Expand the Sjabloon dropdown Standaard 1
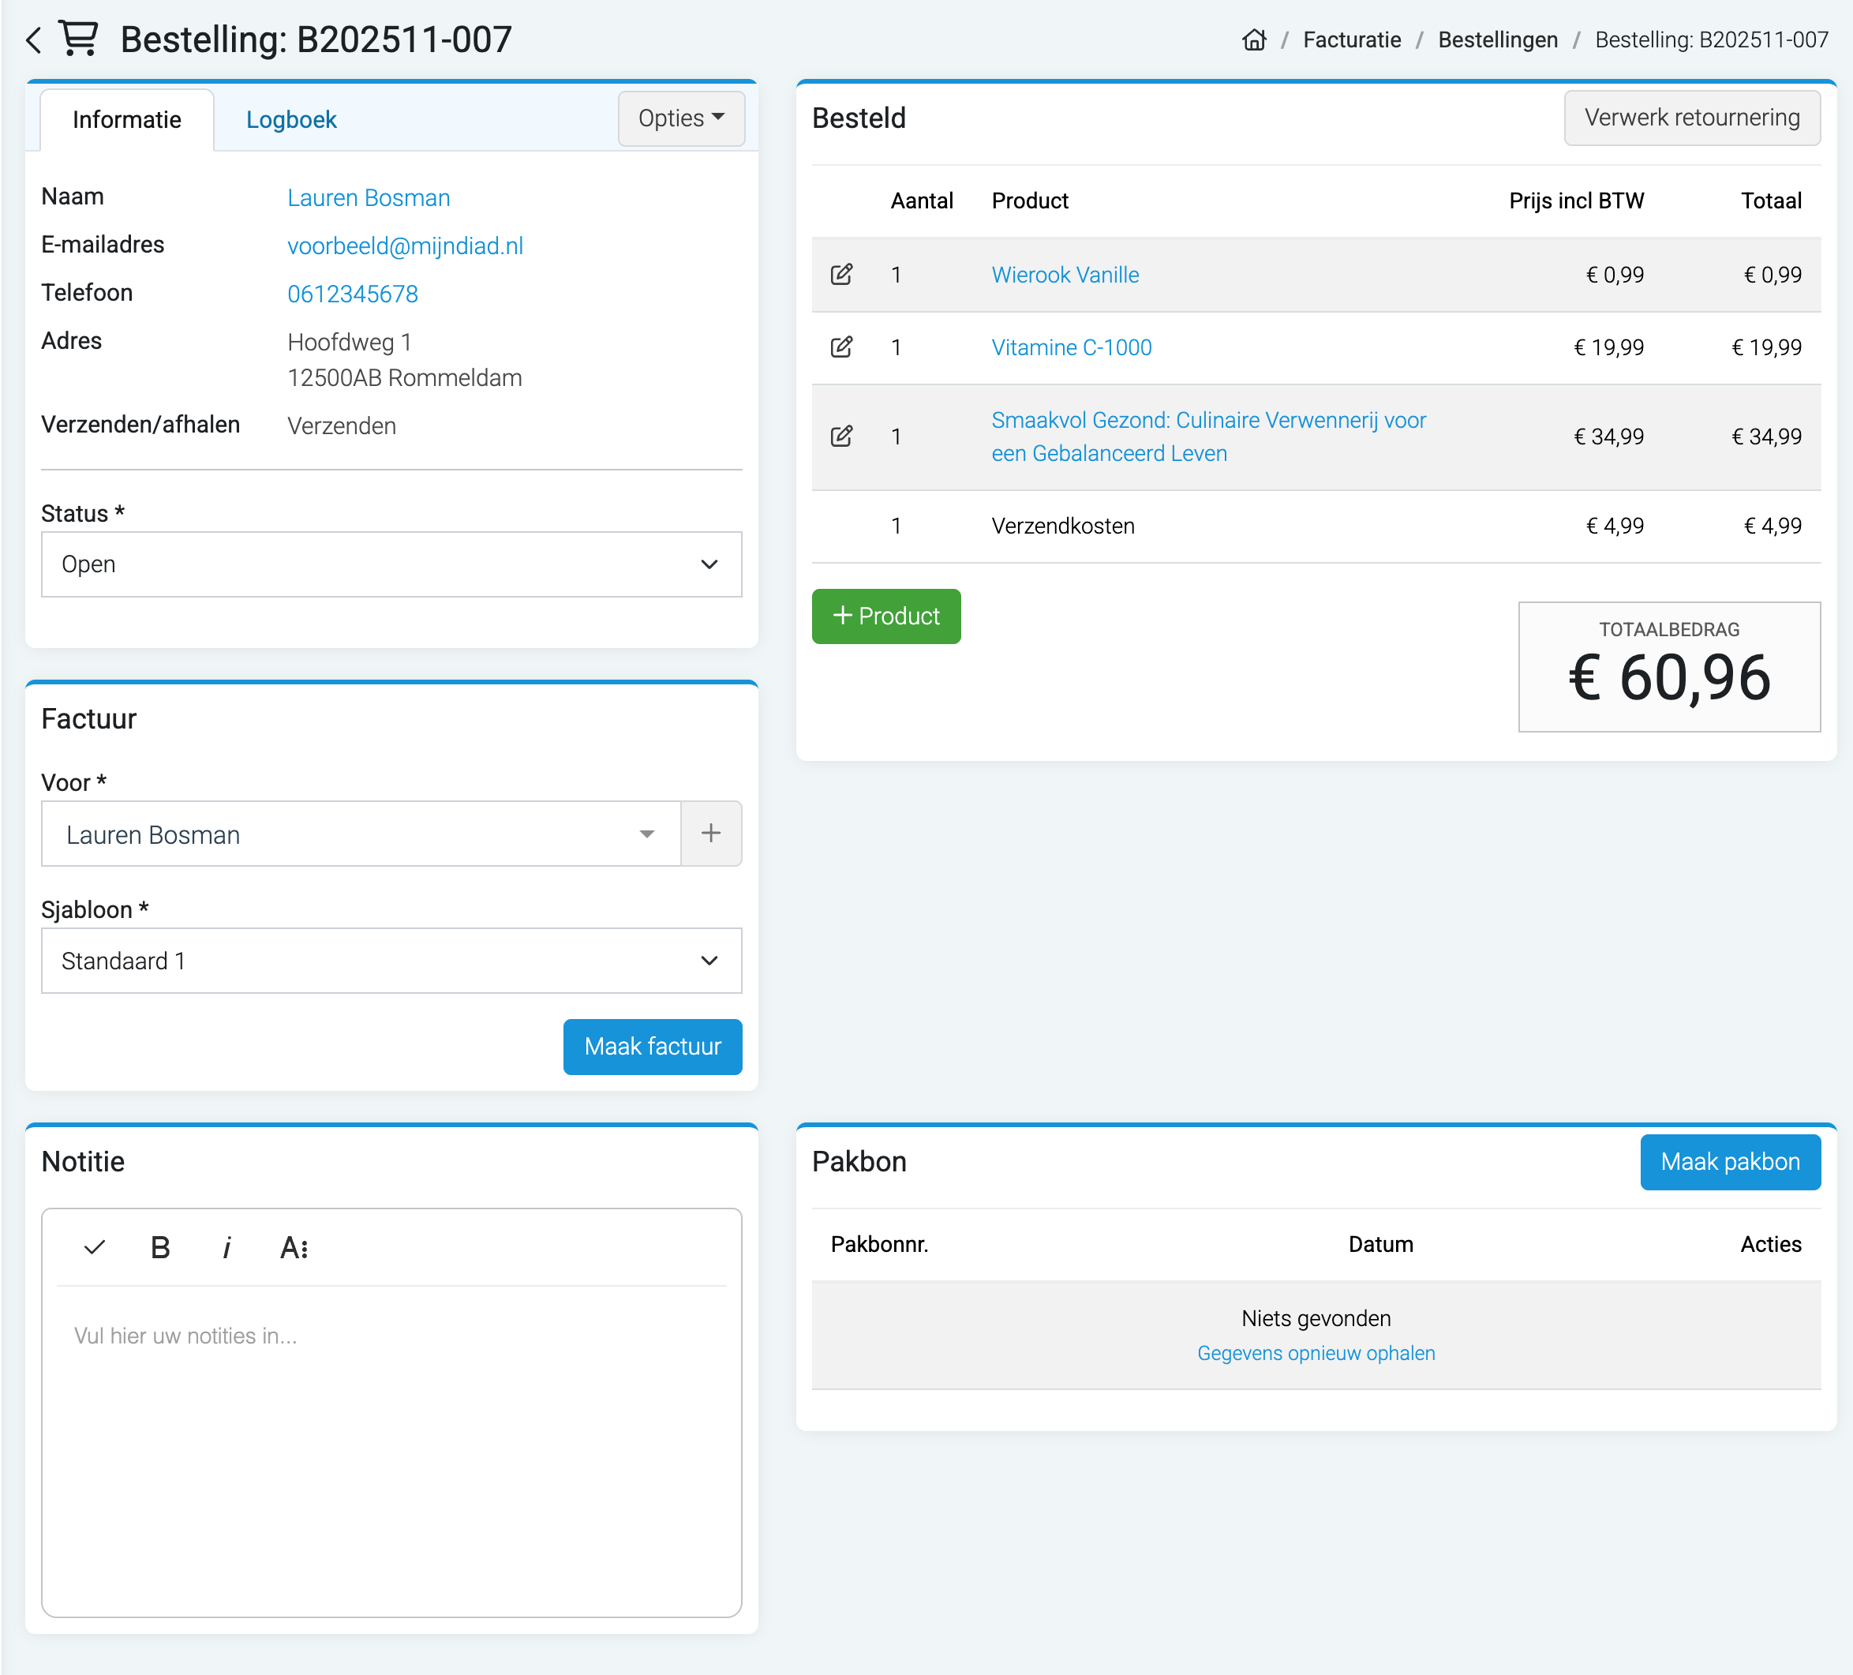1853x1675 pixels. (391, 961)
